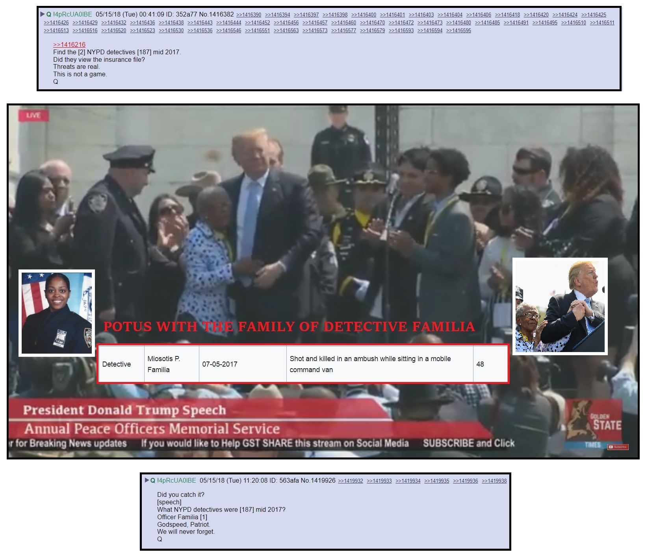Follow reply link >>1416425
This screenshot has width=646, height=557.
(594, 15)
